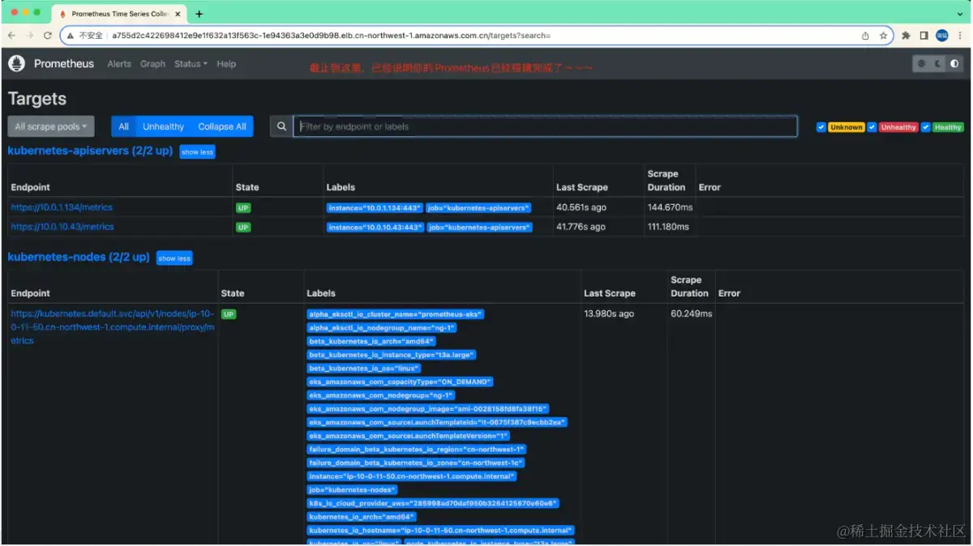Click the Prometheus brand name

point(64,64)
